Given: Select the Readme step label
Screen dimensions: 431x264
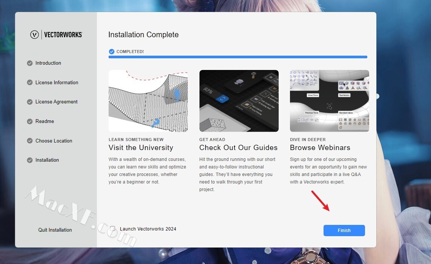Looking at the screenshot, I should click(44, 121).
